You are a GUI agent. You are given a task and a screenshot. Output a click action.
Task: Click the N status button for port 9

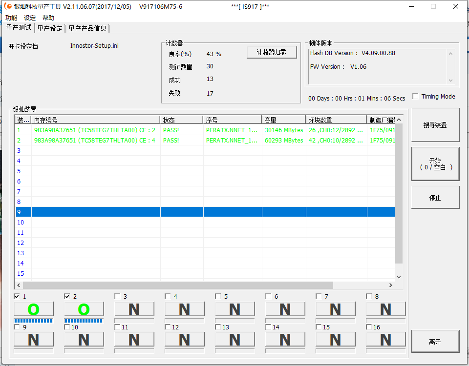34,340
